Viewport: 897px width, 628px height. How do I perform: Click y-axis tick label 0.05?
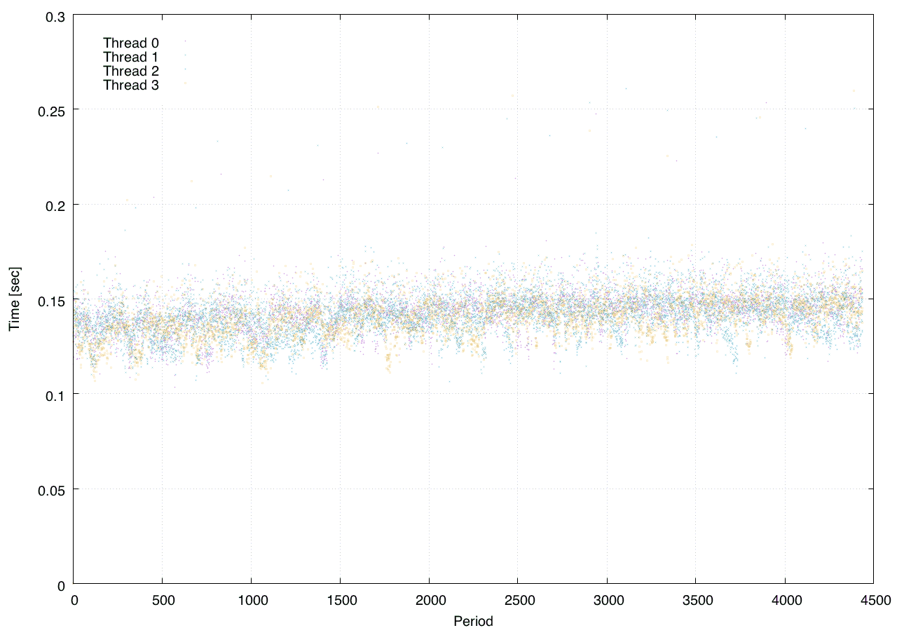(51, 489)
